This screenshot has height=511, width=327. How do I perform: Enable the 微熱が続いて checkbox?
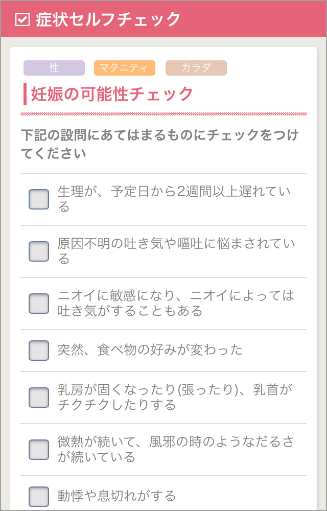39,450
